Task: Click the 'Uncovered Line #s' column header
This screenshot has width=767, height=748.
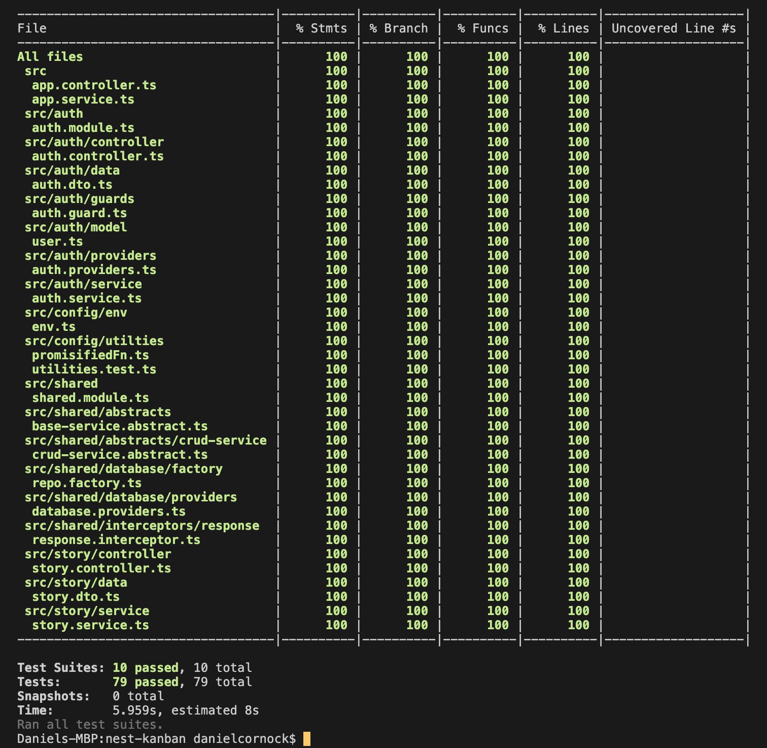Action: (674, 28)
